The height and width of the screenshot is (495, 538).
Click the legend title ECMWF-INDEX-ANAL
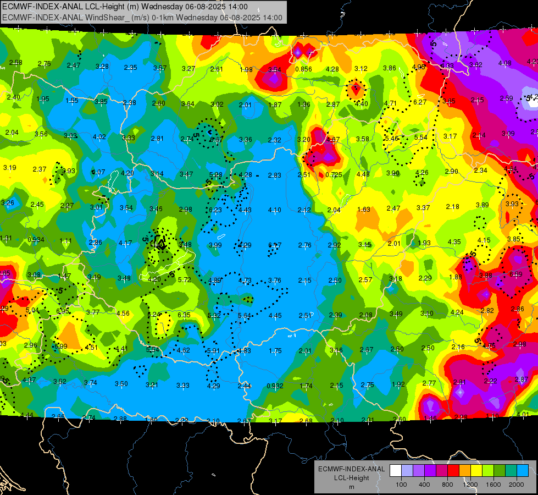(351, 469)
